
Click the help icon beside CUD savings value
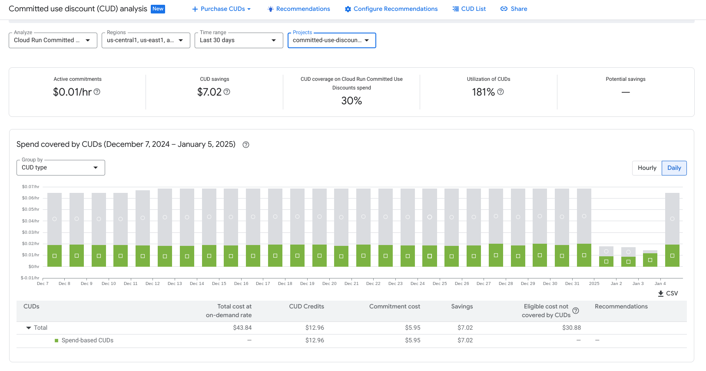pos(227,92)
